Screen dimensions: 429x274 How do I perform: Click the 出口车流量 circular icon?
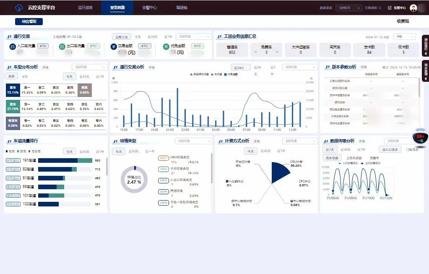(x=62, y=46)
